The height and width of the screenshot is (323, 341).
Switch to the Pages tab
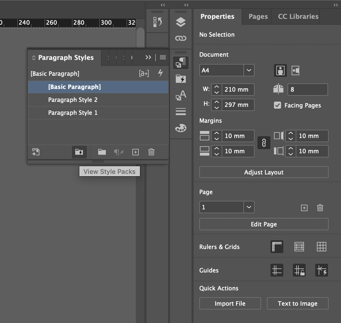click(x=258, y=16)
